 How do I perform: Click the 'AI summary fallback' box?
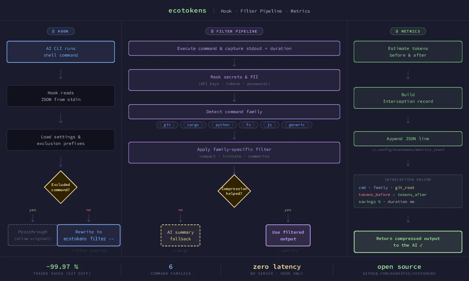pyautogui.click(x=181, y=236)
